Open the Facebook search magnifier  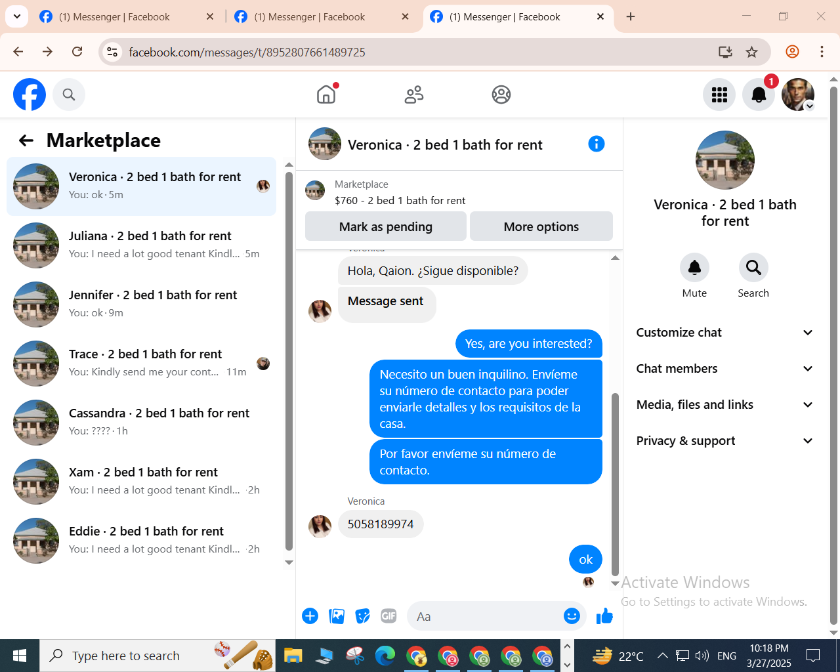coord(69,94)
